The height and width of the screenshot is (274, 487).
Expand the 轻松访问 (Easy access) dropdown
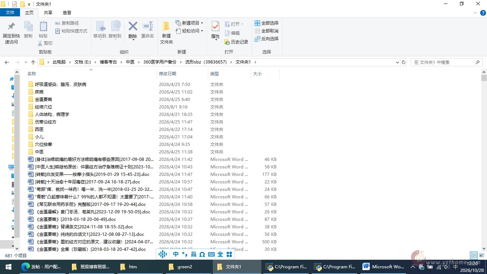(202, 31)
